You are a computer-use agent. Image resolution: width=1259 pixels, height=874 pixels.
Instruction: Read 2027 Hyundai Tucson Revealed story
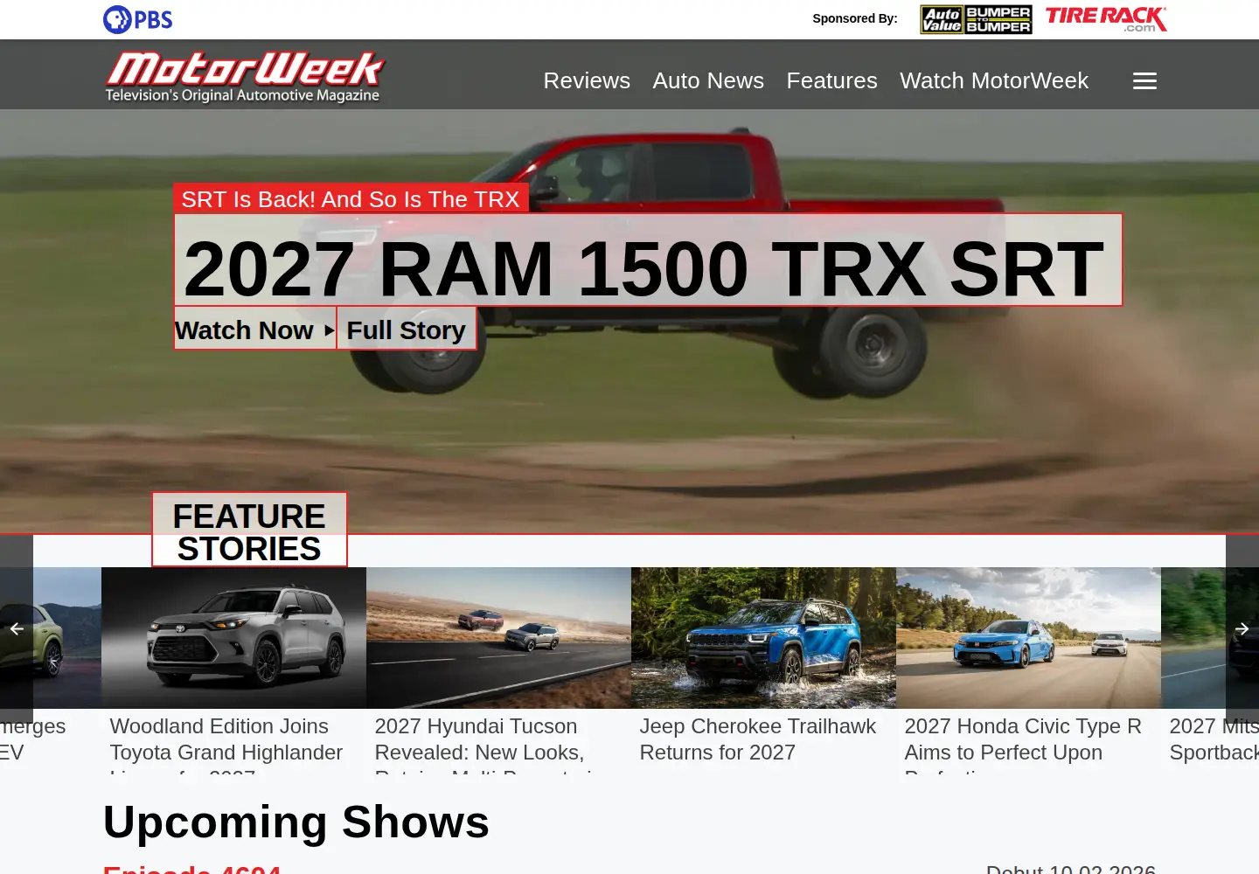(483, 744)
